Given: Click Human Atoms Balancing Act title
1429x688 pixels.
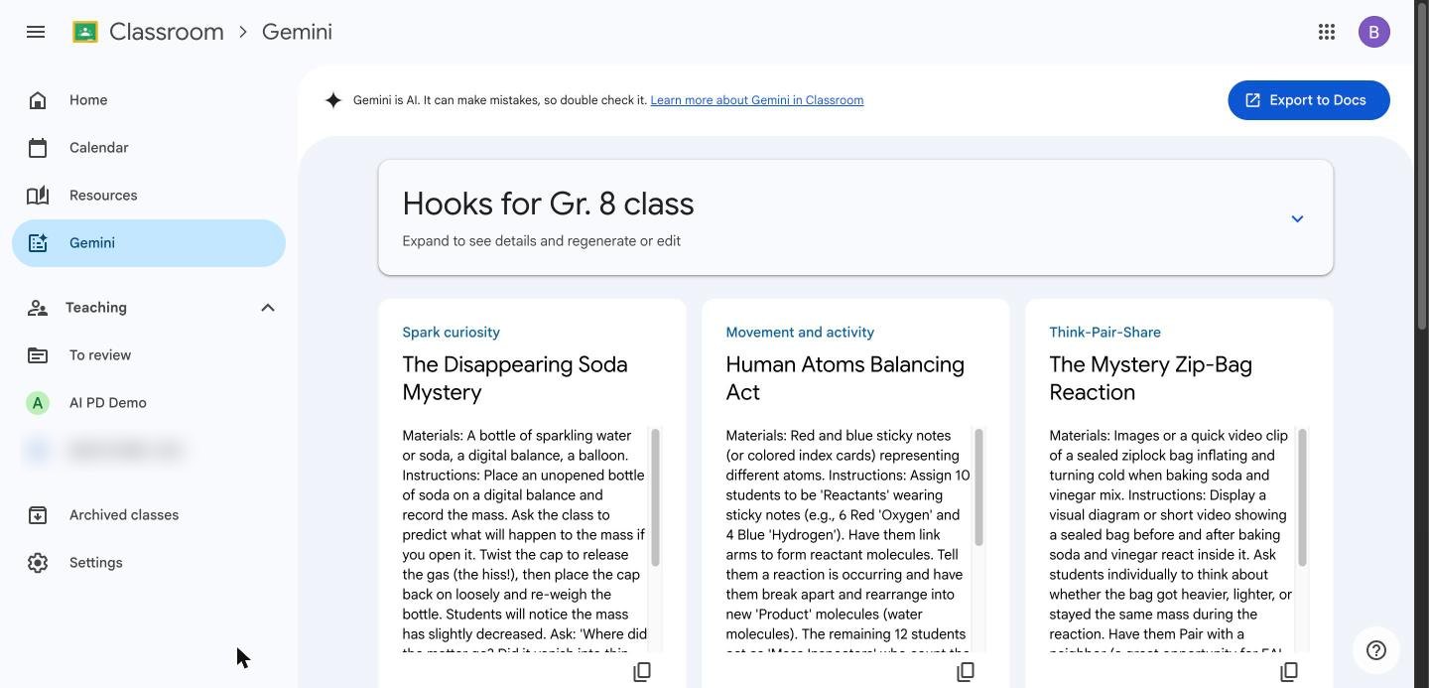Looking at the screenshot, I should click(844, 378).
